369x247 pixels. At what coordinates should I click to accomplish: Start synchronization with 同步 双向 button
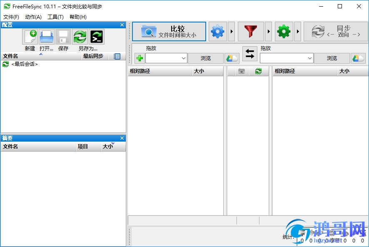point(336,32)
